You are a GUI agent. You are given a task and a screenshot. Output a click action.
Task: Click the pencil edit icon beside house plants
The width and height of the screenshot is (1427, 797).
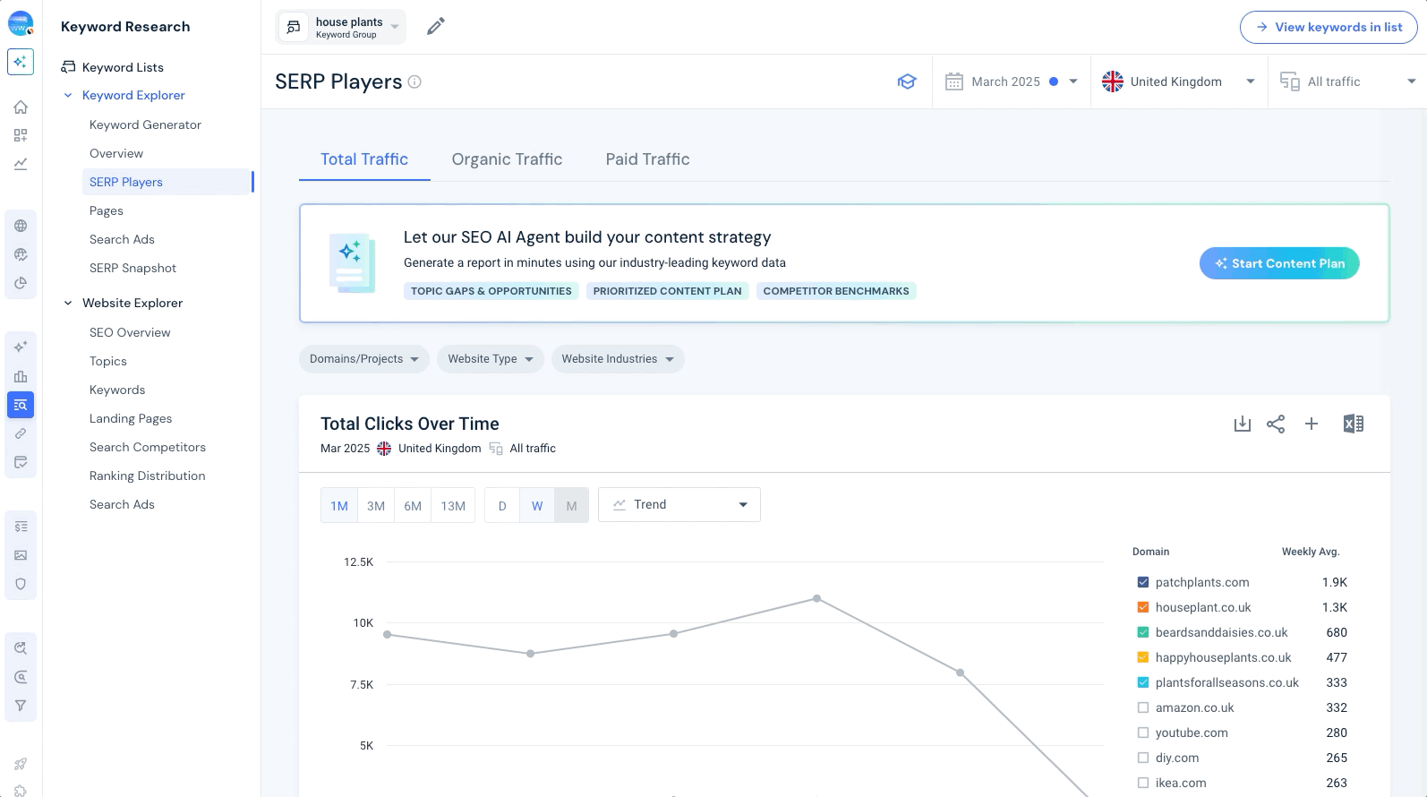pyautogui.click(x=435, y=27)
